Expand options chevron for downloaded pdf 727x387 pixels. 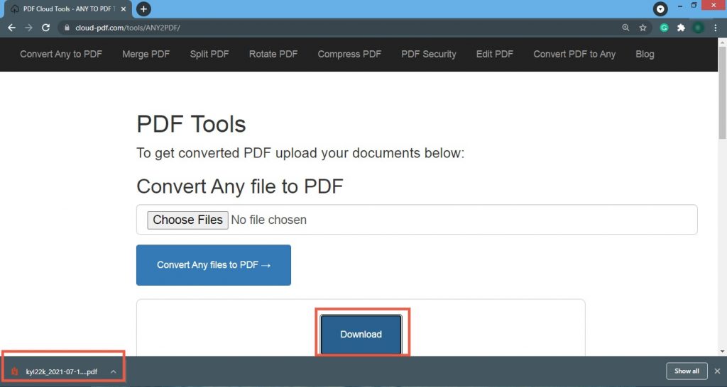[113, 371]
